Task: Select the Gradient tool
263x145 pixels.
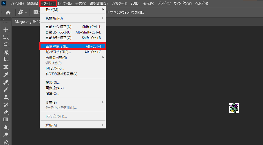Action: click(x=6, y=120)
